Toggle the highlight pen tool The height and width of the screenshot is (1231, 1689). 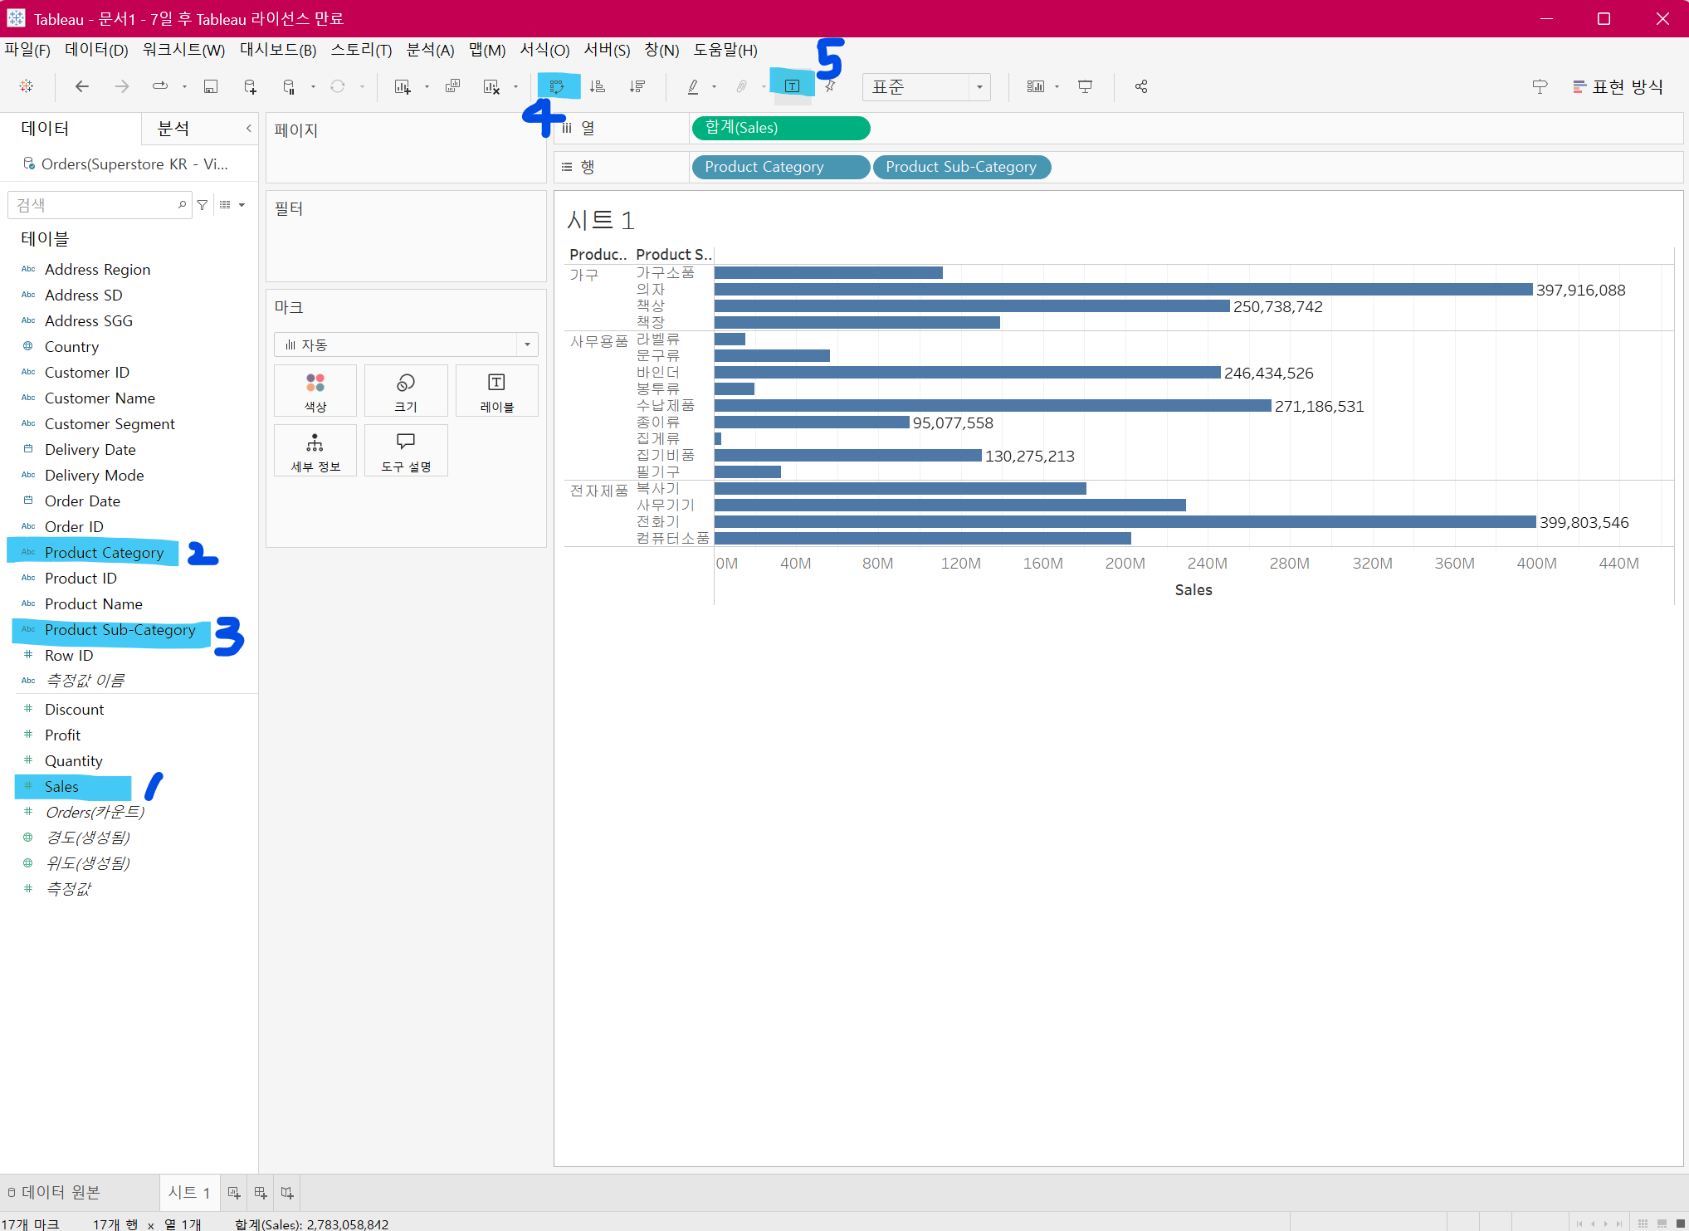coord(693,86)
